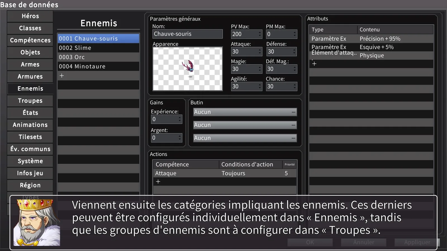The width and height of the screenshot is (447, 251).
Task: Select enemy 0004 Minotaure in list
Action: pyautogui.click(x=98, y=66)
